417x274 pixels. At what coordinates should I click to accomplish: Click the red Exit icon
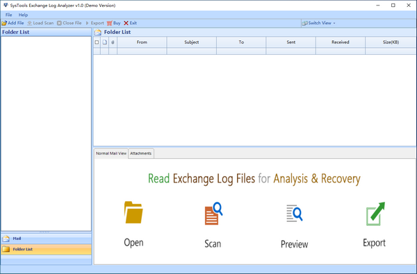[126, 23]
